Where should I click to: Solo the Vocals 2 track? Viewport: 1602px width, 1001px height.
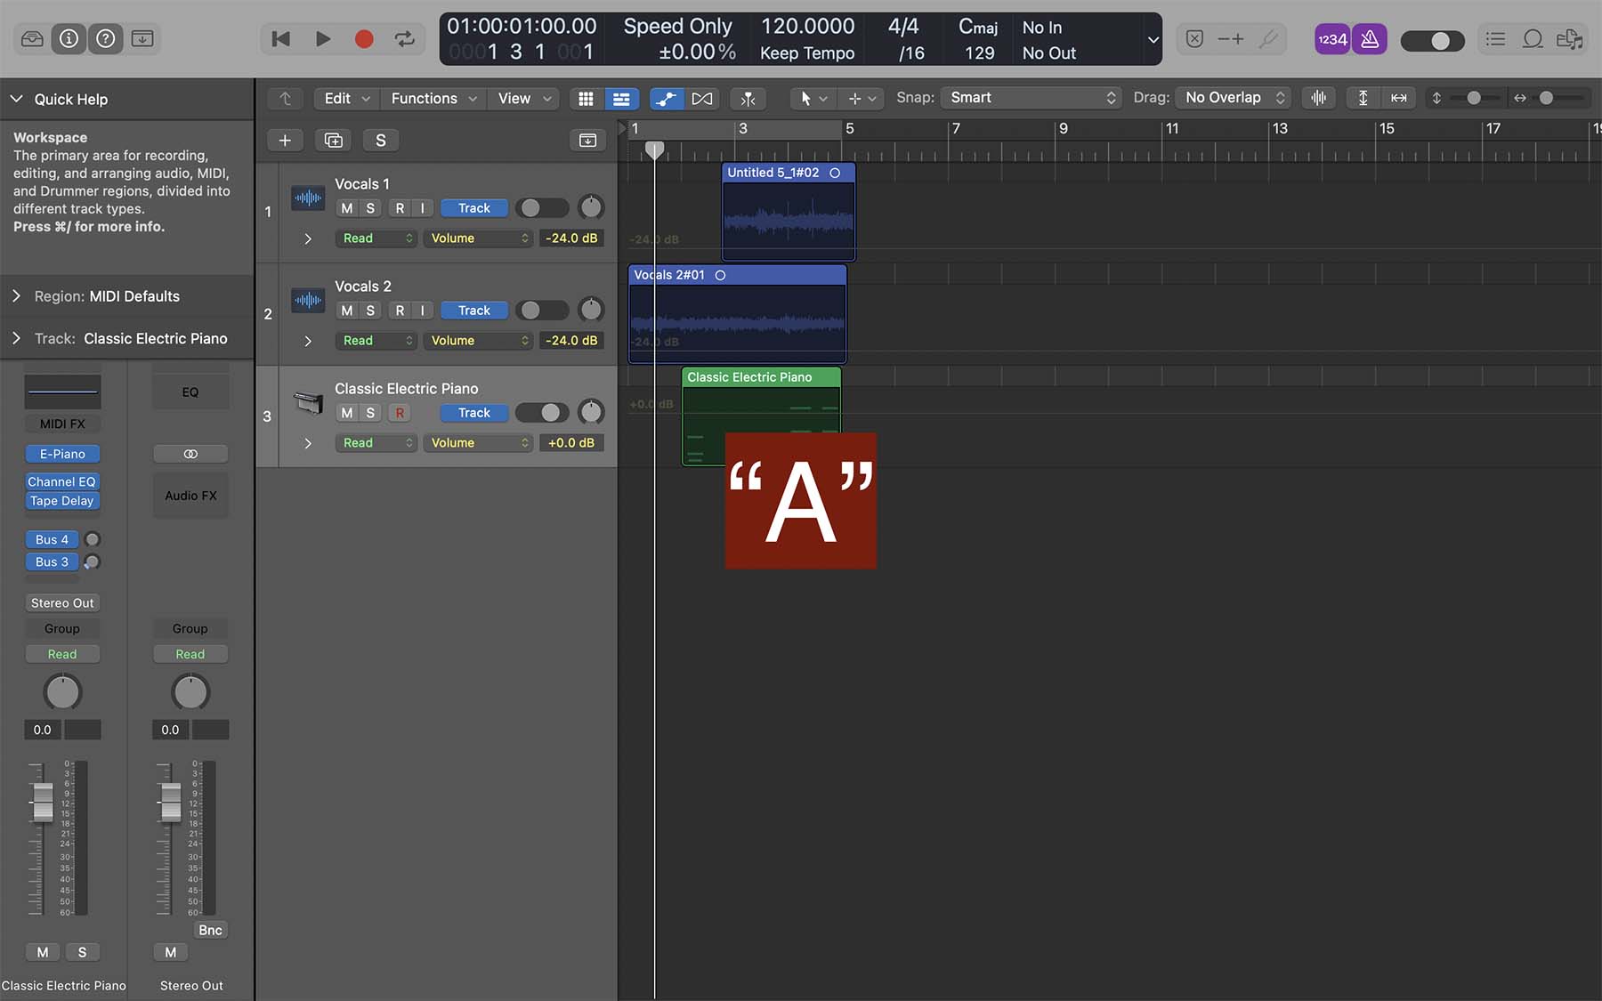[x=370, y=311]
